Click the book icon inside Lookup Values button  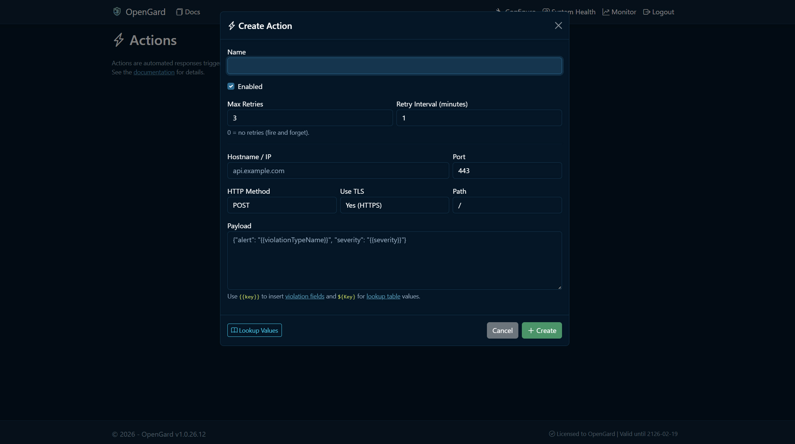pyautogui.click(x=234, y=330)
